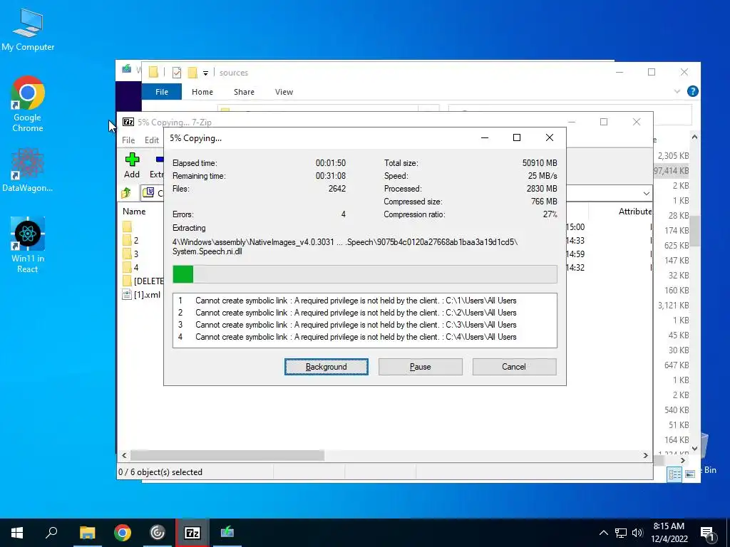Click the "0 / 6 object(s) selected" status text

(x=160, y=472)
